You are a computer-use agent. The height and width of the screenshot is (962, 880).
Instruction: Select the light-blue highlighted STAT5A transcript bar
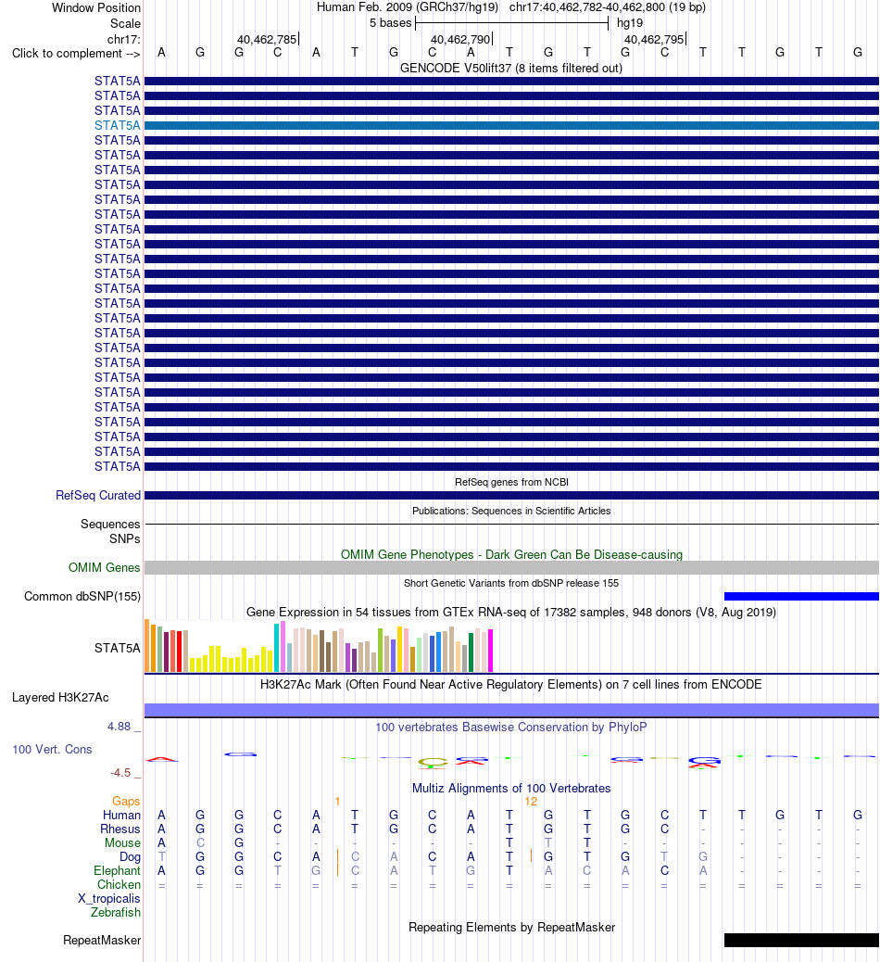click(x=511, y=125)
